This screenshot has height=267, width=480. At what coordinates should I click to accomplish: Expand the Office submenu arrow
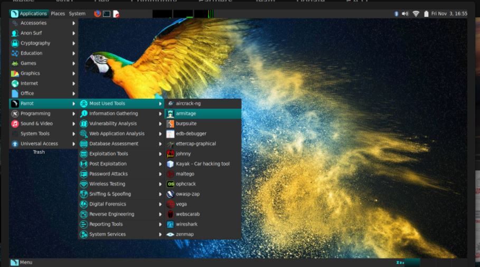pos(74,93)
